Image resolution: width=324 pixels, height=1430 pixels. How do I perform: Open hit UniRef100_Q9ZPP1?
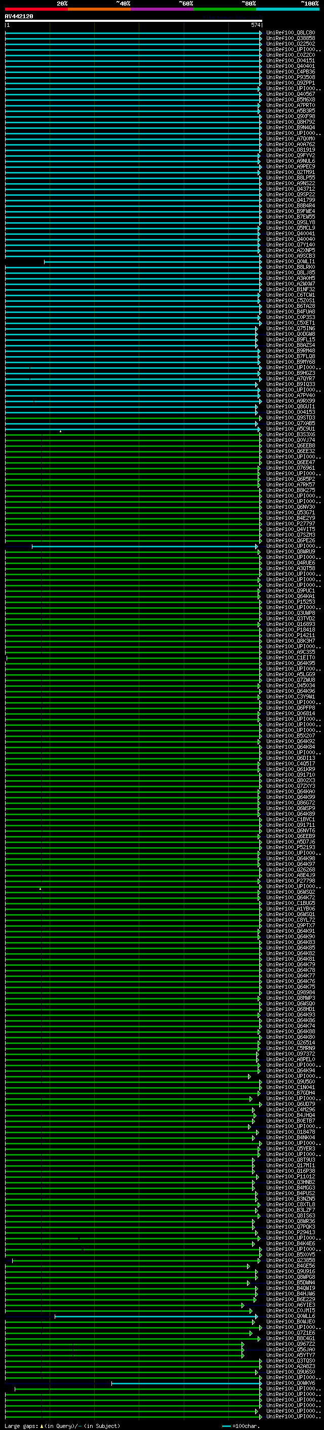point(291,83)
